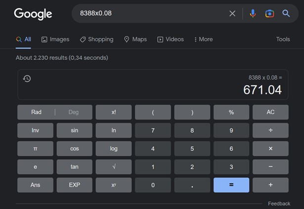Clear the search box with the X icon
Viewport: 304px width, 209px height.
coord(232,13)
